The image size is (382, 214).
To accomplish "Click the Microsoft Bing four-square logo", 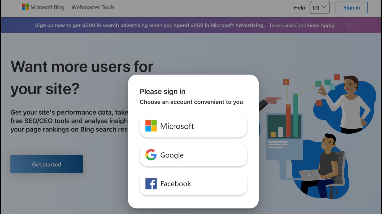I will pyautogui.click(x=25, y=7).
